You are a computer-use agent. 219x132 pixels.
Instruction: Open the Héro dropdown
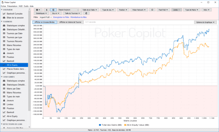[x=207, y=10]
